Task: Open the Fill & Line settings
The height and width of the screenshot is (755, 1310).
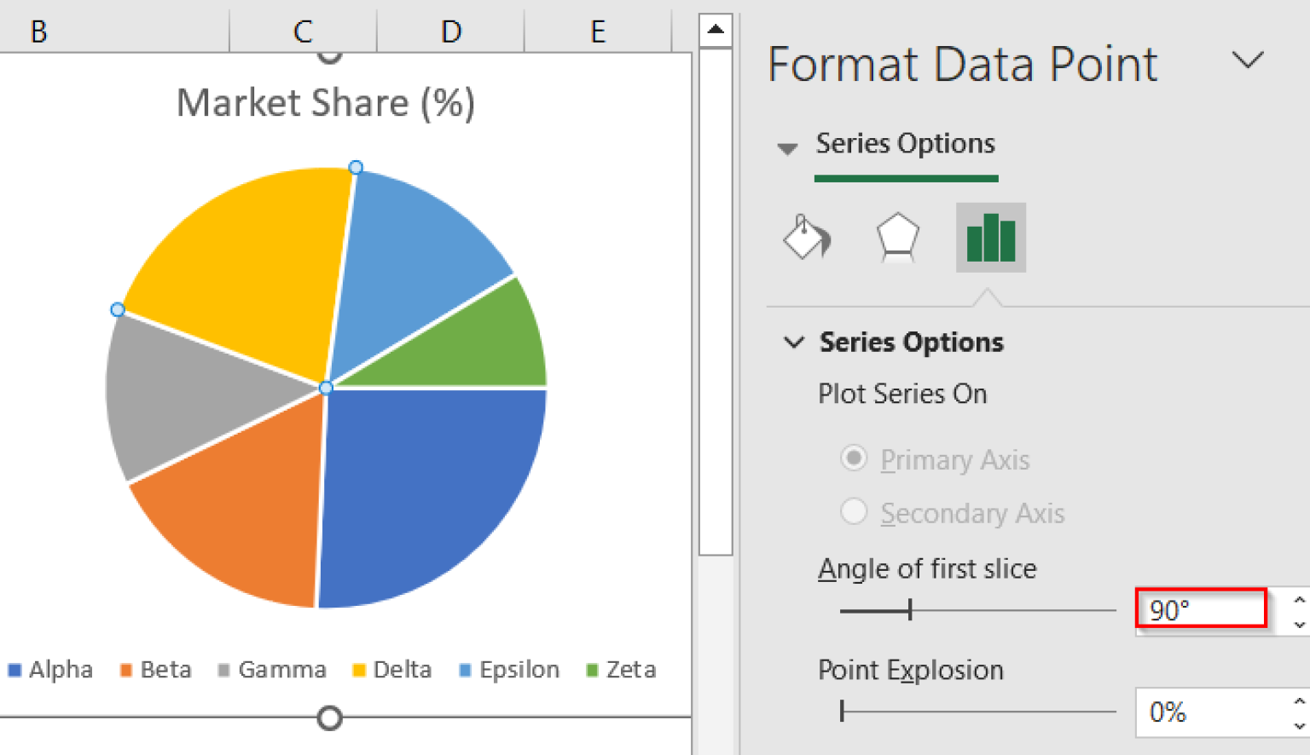Action: (x=806, y=239)
